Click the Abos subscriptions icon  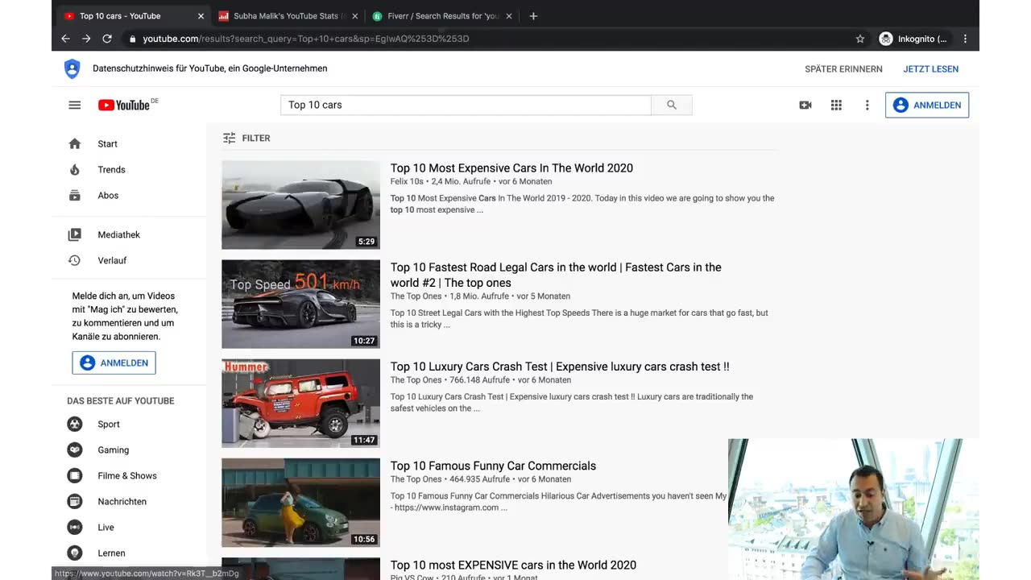pyautogui.click(x=75, y=195)
